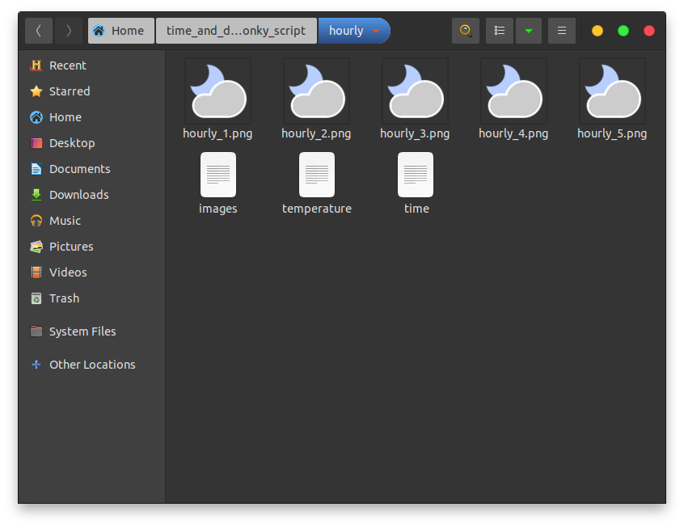Viewport: 684px width, 528px height.
Task: Open Videos in the sidebar
Action: (x=91, y=272)
